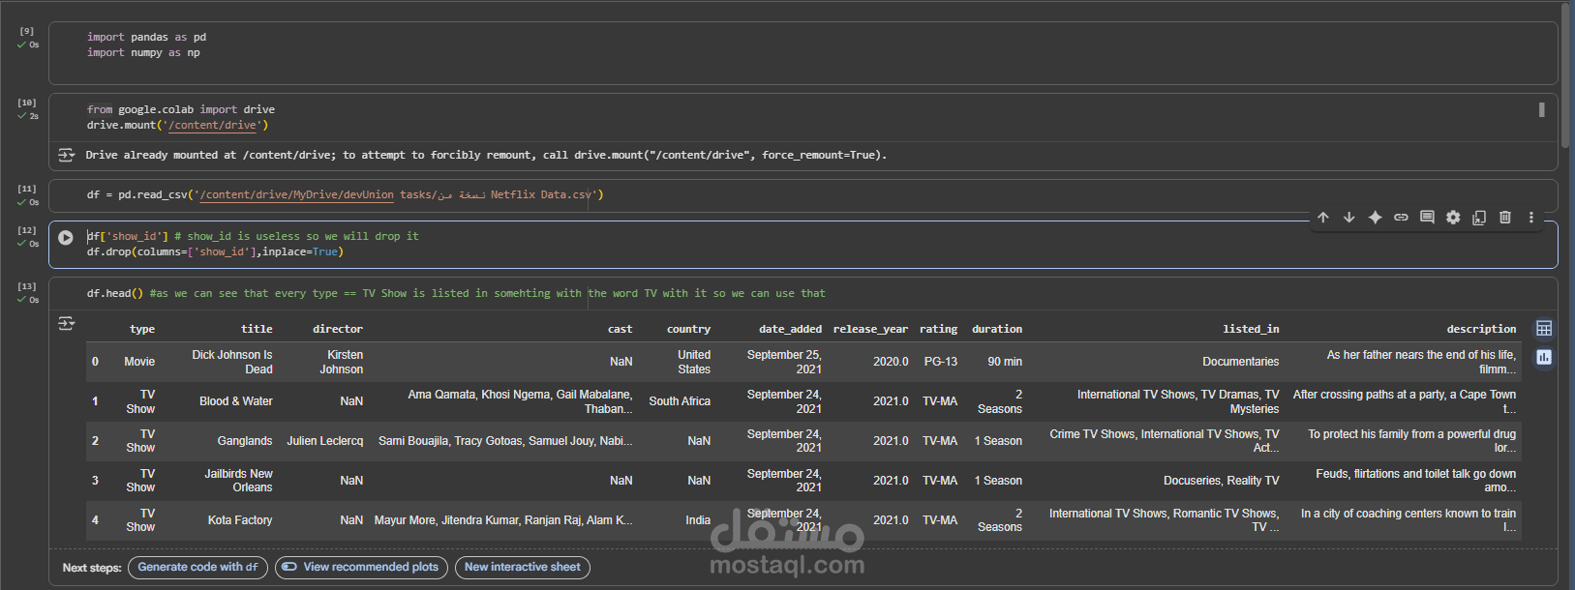This screenshot has width=1575, height=590.
Task: Click the 'title' column header
Action: click(x=257, y=329)
